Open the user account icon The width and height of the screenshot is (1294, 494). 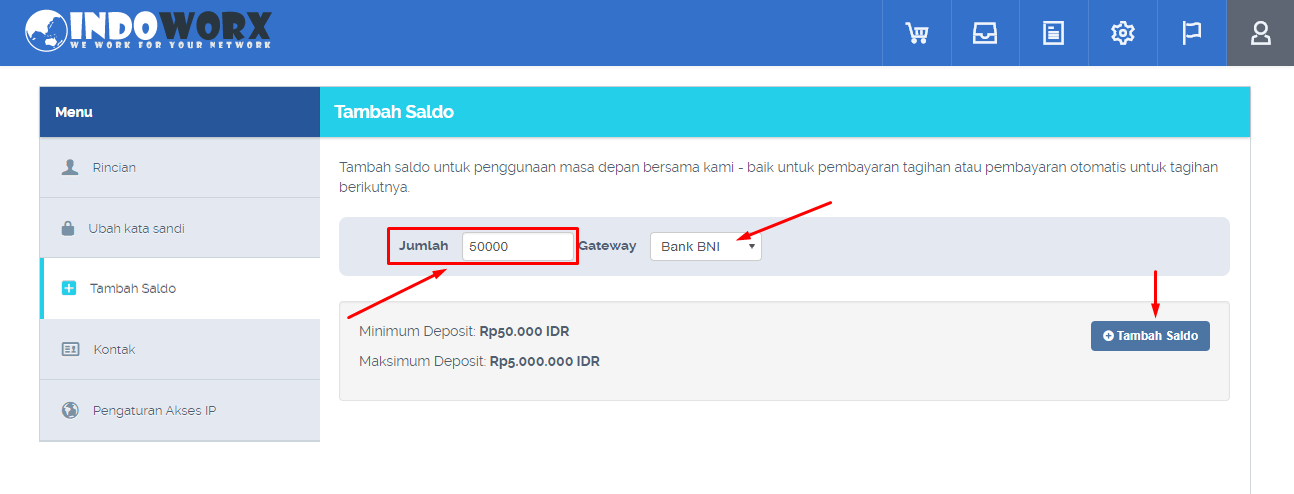click(1260, 33)
